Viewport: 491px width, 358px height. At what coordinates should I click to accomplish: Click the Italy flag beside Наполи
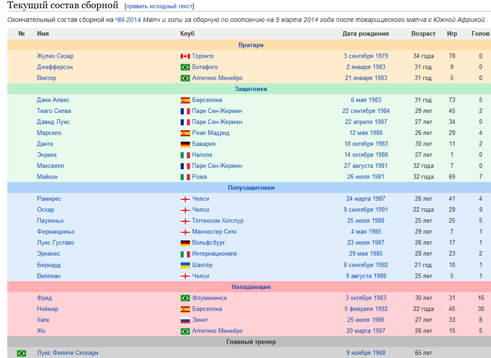coord(185,155)
